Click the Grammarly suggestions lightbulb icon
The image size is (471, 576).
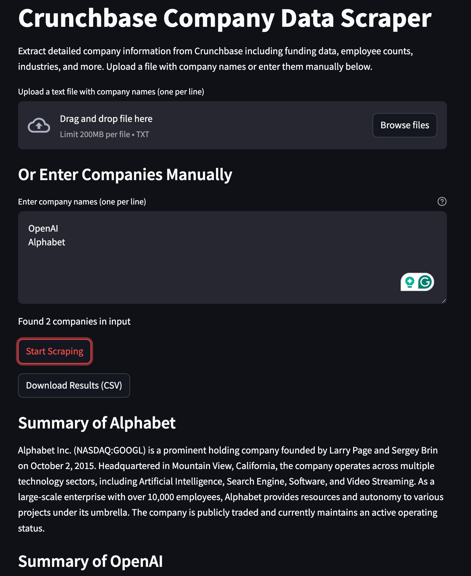409,282
